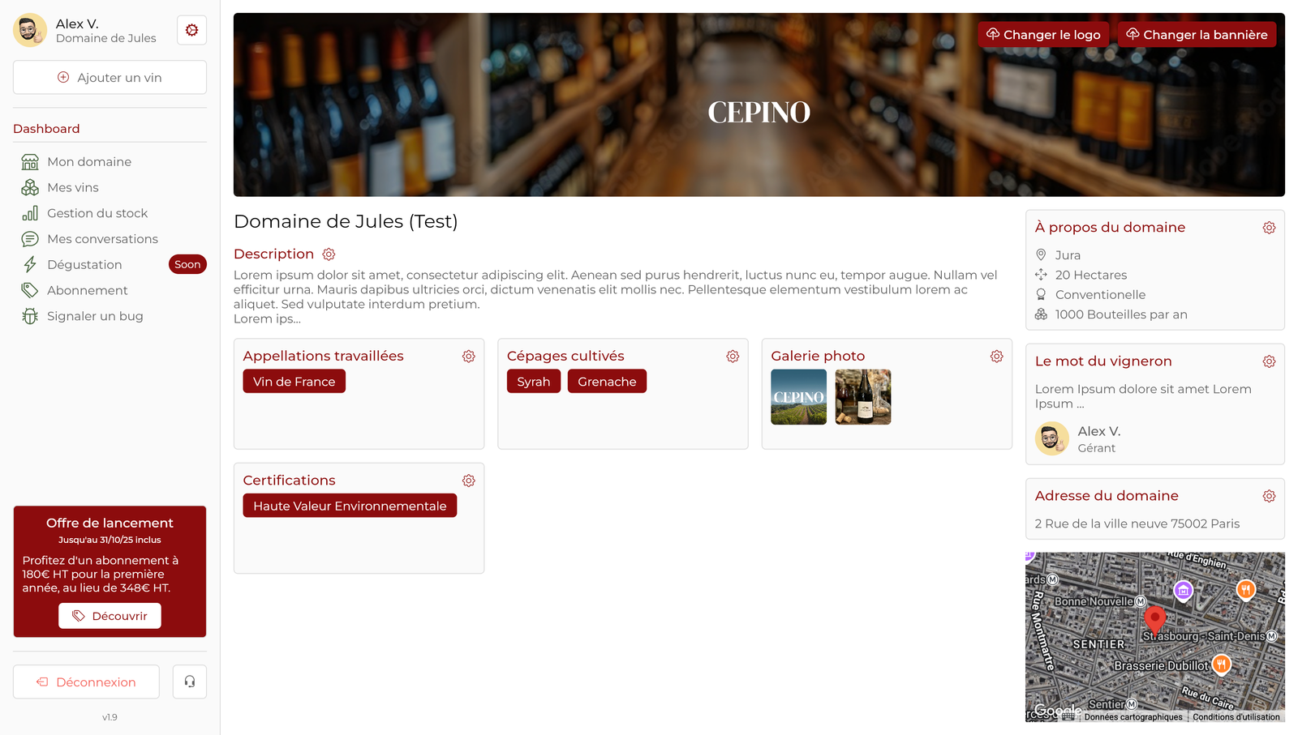Screen dimensions: 1298x735
Task: Click Ajouter un vin button
Action: pyautogui.click(x=110, y=78)
